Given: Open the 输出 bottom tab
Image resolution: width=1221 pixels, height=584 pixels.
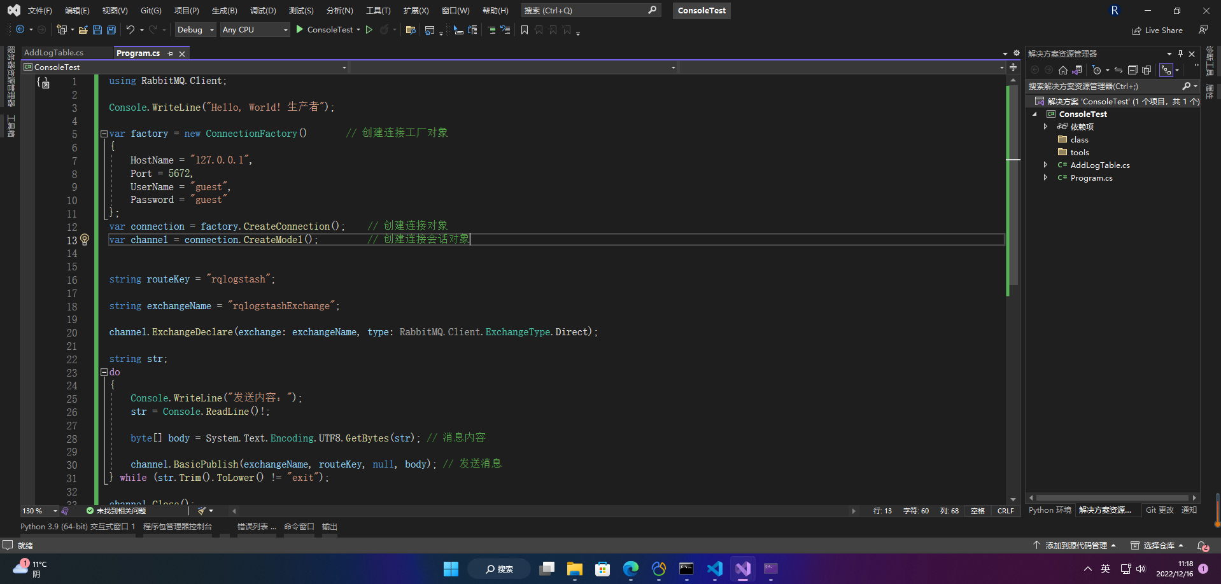Looking at the screenshot, I should [330, 527].
